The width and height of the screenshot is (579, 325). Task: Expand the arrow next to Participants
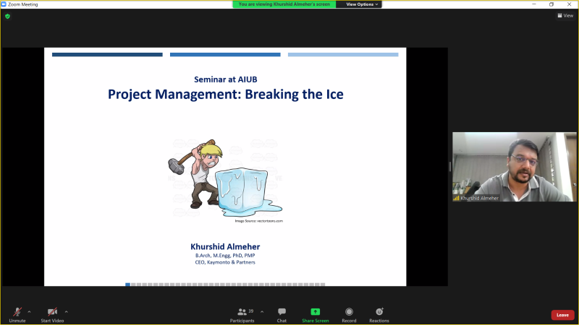coord(262,312)
